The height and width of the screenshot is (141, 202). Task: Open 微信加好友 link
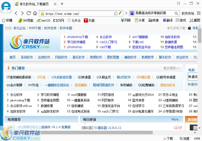(x=168, y=85)
